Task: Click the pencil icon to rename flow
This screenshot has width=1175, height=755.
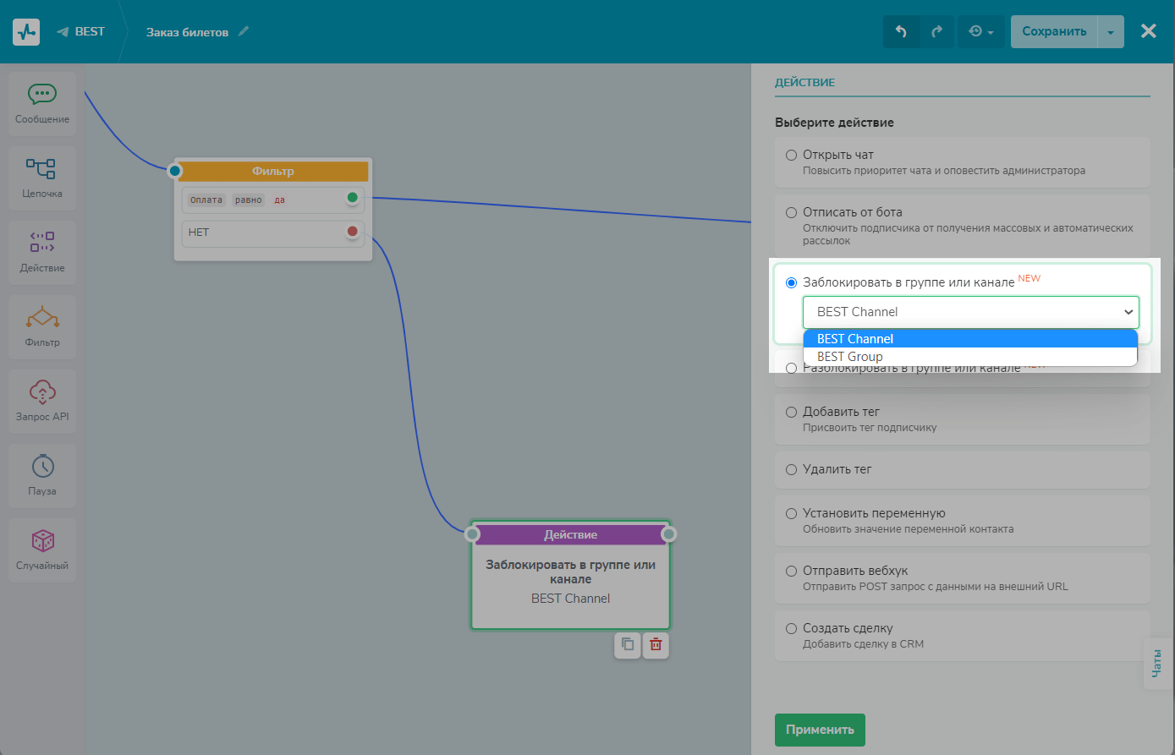Action: coord(244,31)
